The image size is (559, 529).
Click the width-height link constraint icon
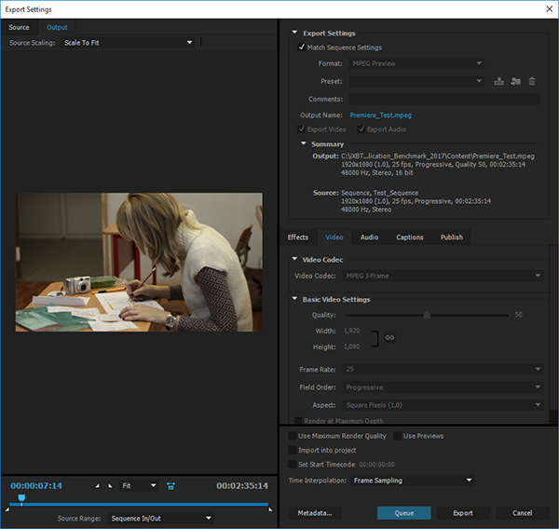coord(389,337)
